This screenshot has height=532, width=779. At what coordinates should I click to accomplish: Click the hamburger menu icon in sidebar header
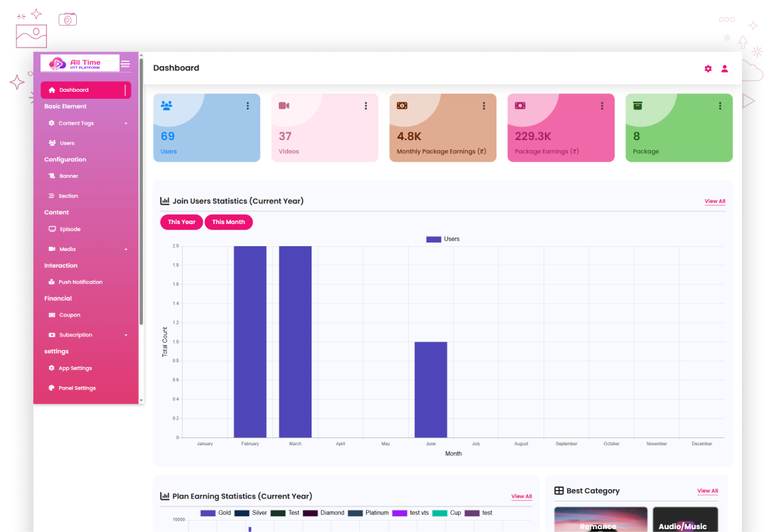[125, 63]
